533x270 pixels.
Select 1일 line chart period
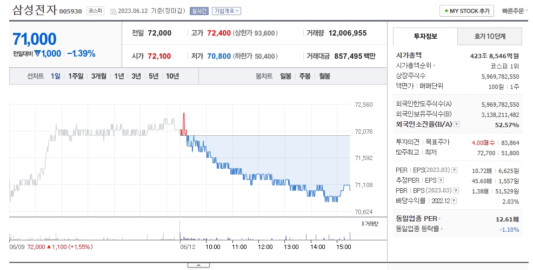click(55, 76)
